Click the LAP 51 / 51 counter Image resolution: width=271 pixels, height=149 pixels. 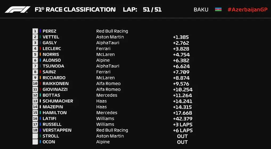click(142, 10)
